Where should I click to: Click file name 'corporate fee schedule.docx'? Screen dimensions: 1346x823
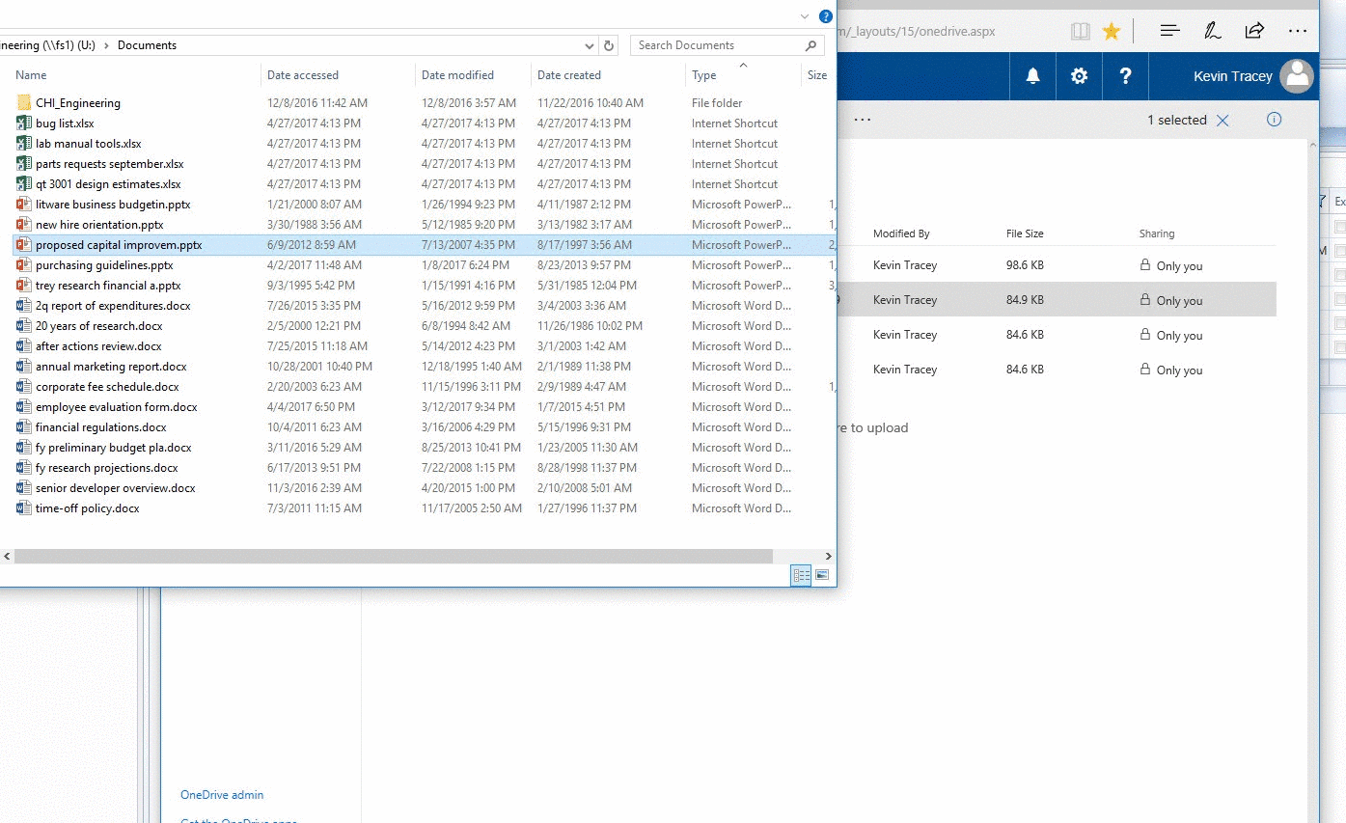pos(107,387)
